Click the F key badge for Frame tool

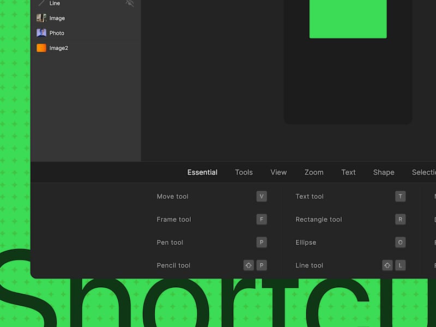[x=262, y=220]
